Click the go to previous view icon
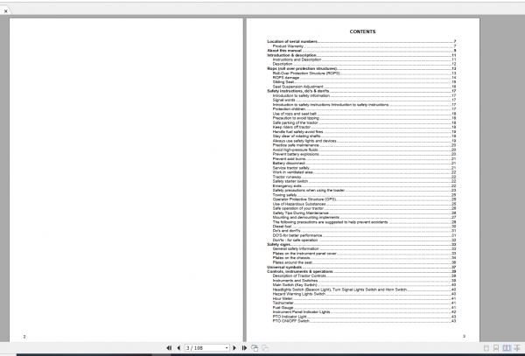The width and height of the screenshot is (525, 356). 255,348
